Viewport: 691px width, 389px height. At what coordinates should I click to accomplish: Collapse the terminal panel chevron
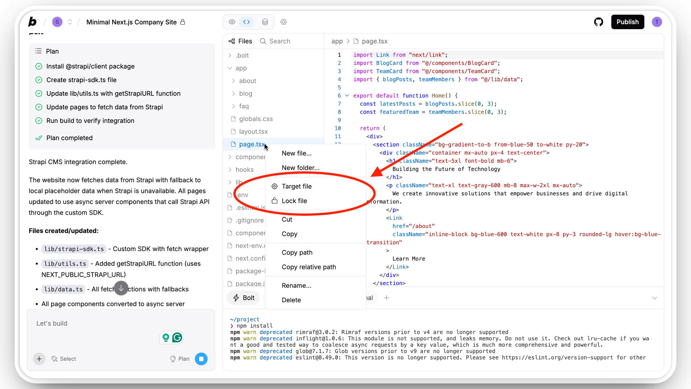click(x=655, y=298)
